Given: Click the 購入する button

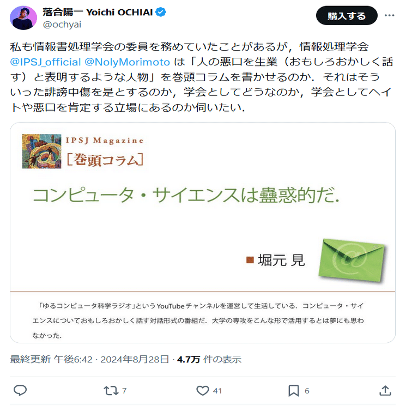Looking at the screenshot, I should pos(347,16).
